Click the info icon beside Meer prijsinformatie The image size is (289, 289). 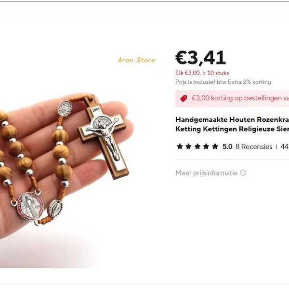click(243, 173)
